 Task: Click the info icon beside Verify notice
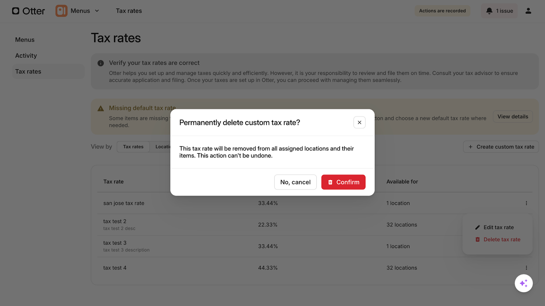[101, 63]
